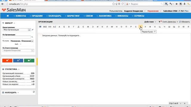Click Обновить to refresh list

(x=184, y=22)
